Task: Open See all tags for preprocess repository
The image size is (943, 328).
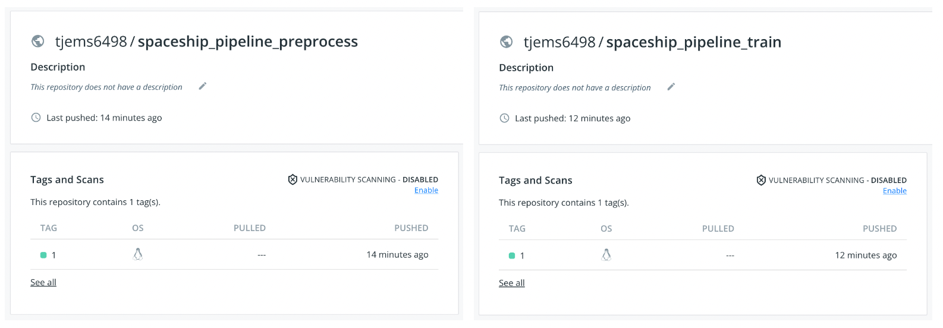Action: [43, 282]
